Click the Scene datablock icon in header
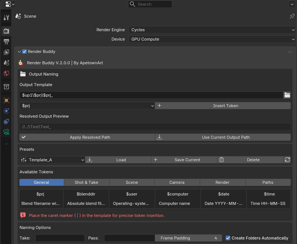This screenshot has width=297, height=244. [18, 16]
